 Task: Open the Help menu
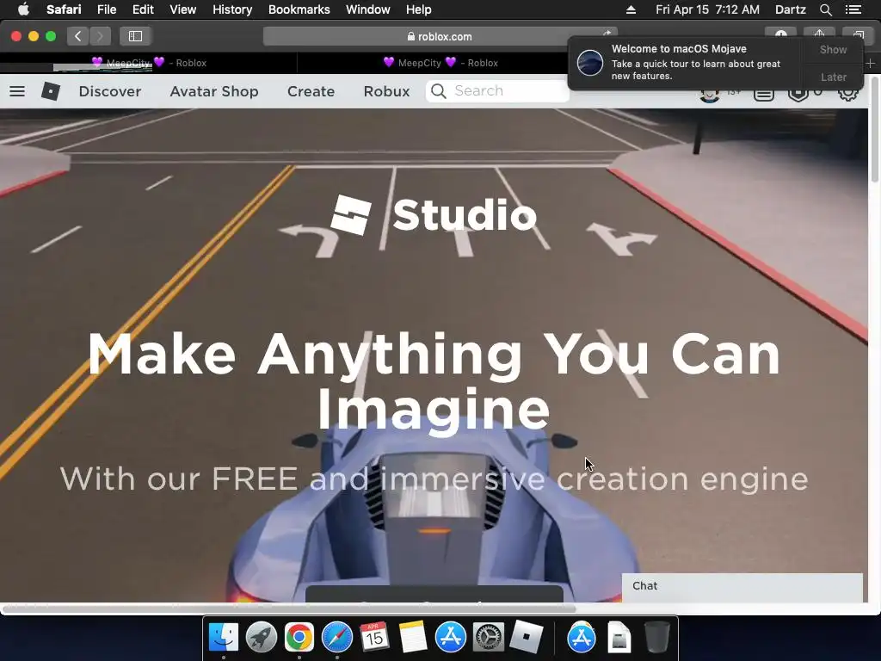point(419,9)
